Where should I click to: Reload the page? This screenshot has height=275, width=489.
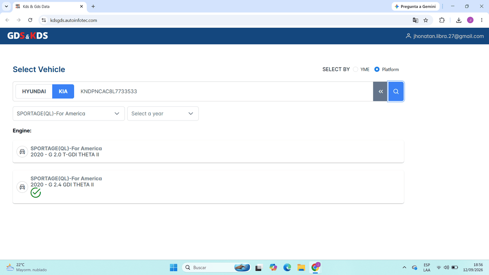tap(30, 20)
